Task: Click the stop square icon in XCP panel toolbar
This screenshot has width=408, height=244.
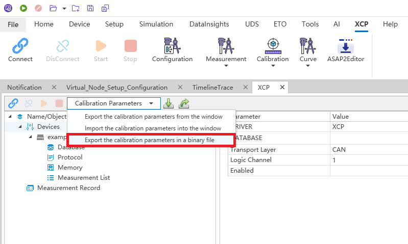Action: click(59, 103)
